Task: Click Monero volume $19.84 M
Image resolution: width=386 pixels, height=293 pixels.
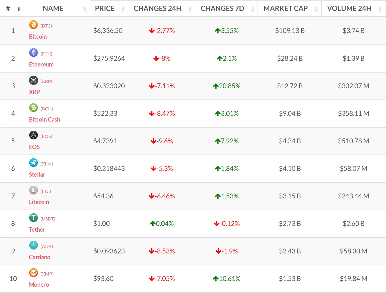Action: coord(354,279)
